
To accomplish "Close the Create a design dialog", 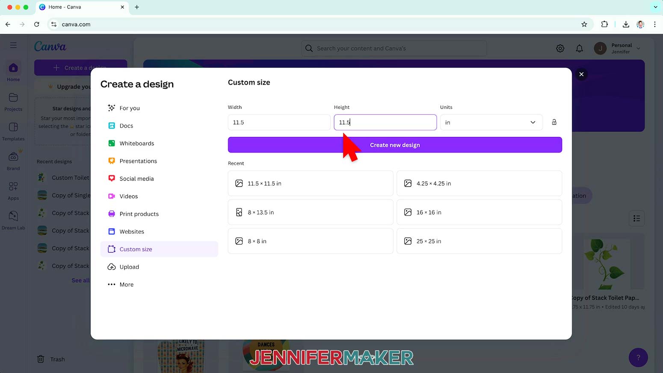I will [581, 74].
